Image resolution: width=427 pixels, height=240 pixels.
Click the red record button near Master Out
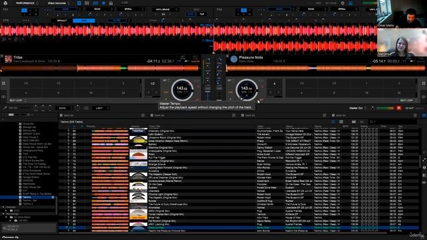click(399, 108)
